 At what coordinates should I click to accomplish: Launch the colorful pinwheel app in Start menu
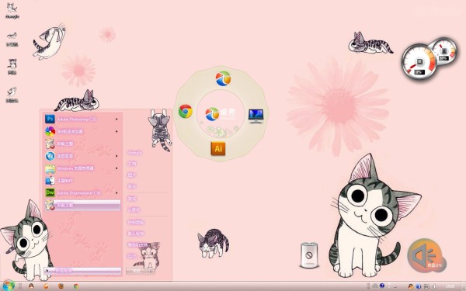coord(82,131)
